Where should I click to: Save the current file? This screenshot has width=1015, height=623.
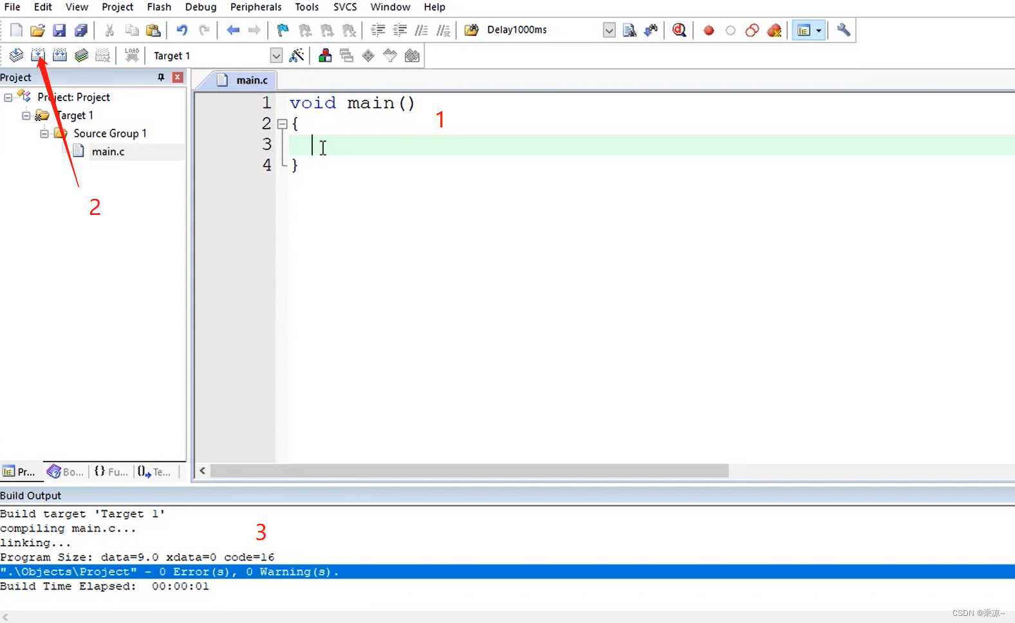pos(59,30)
